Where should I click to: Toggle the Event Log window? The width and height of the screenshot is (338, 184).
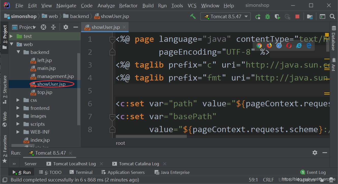click(x=313, y=172)
